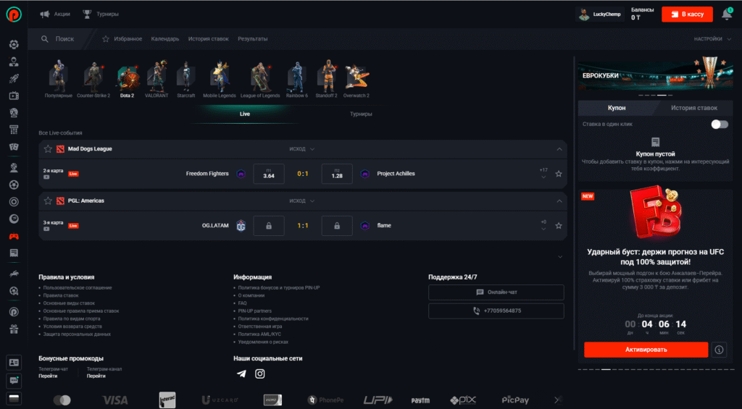Click the В кассу button
This screenshot has width=742, height=409.
[687, 14]
